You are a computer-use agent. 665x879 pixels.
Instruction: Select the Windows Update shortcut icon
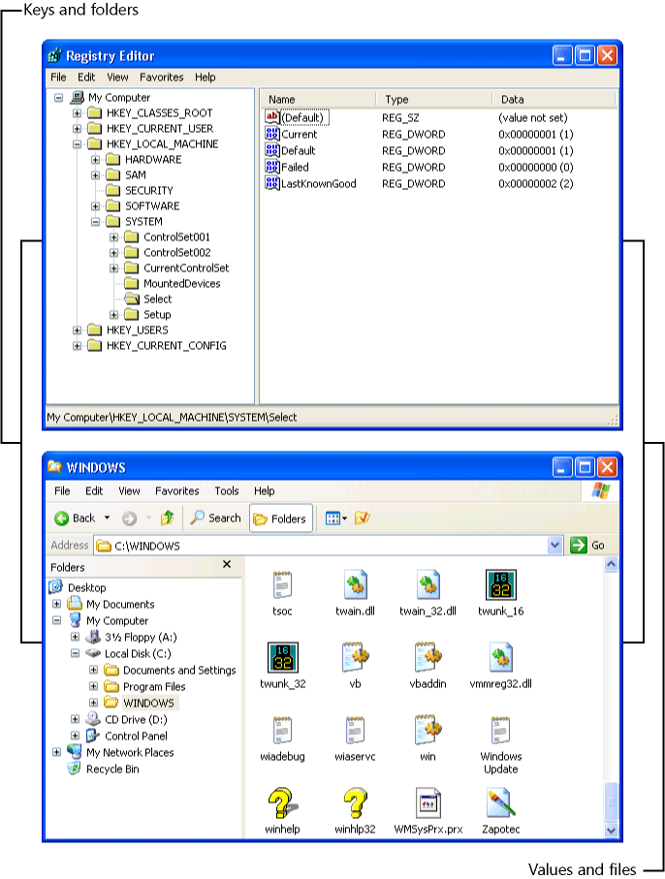(500, 732)
